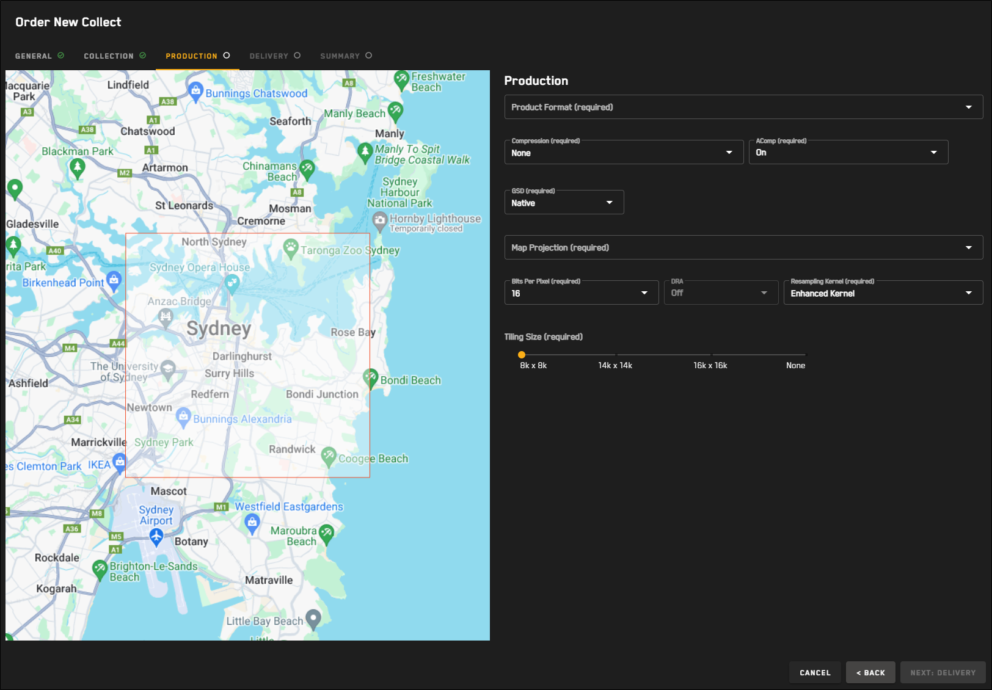Click the Westfield Eastgardens shopping pin
Screen dimensions: 992x690
[252, 522]
